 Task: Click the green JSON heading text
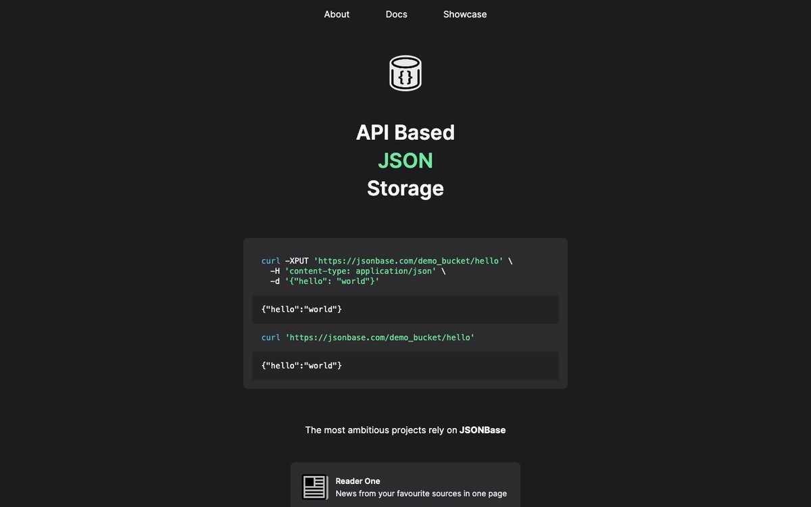[x=405, y=160]
